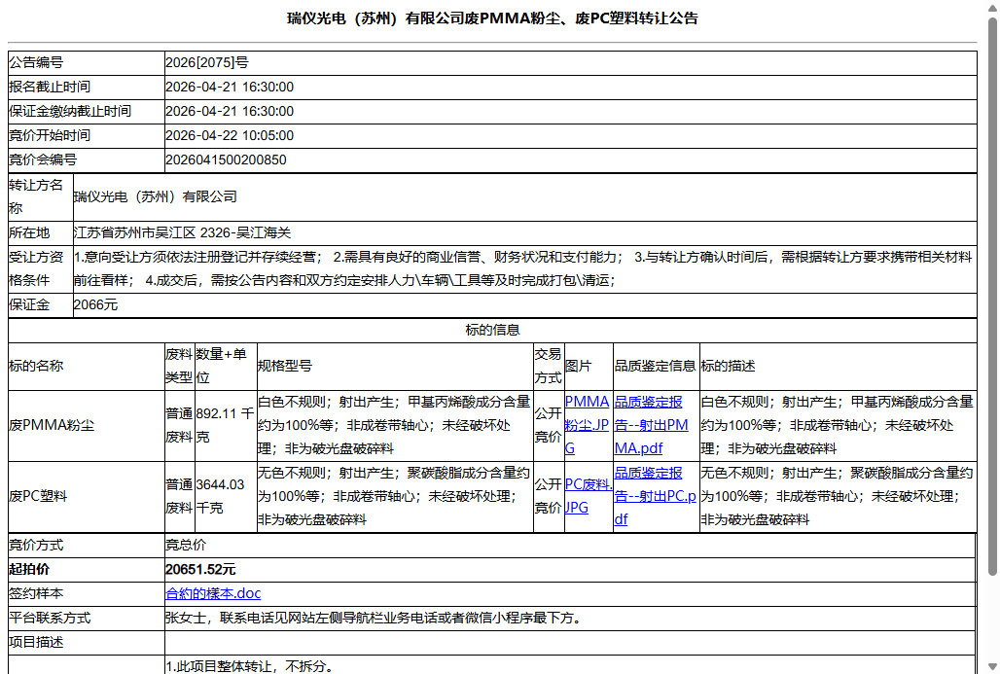
Task: Click announcement number 2026[2075]号
Action: (x=207, y=62)
